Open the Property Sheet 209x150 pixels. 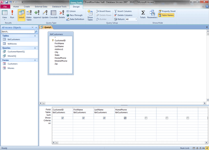pos(167,11)
